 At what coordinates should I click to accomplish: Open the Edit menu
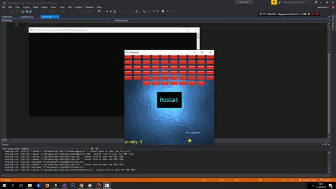pos(10,7)
